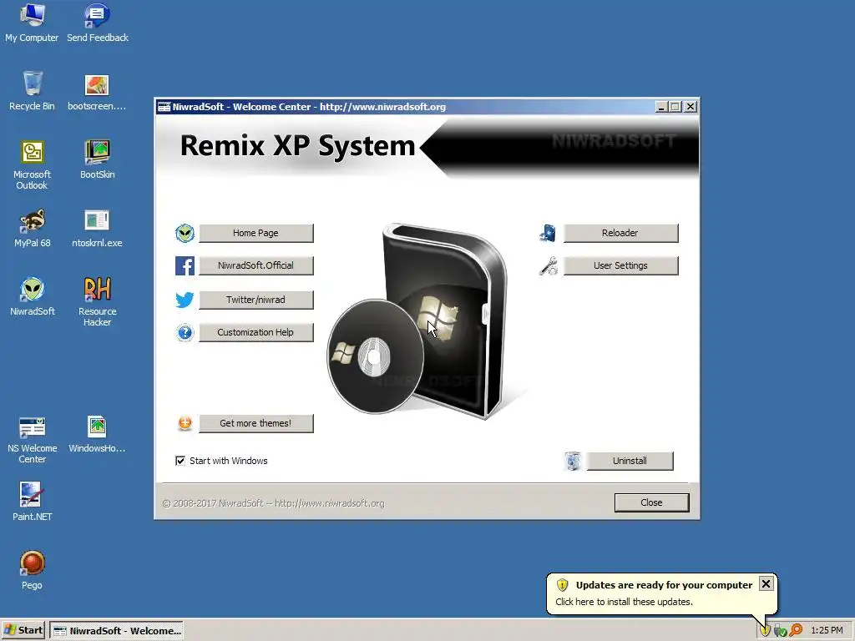Click the orange plus icon beside Get more themes
855x641 pixels.
[185, 423]
